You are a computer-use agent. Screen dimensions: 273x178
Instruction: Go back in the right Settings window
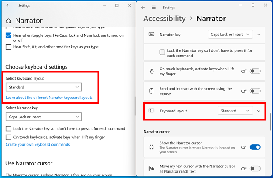point(143,8)
